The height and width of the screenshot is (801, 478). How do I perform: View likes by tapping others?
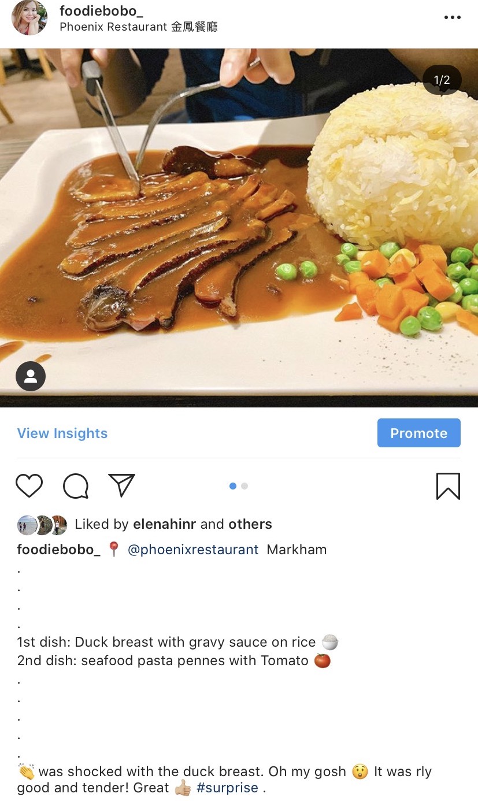coord(250,524)
